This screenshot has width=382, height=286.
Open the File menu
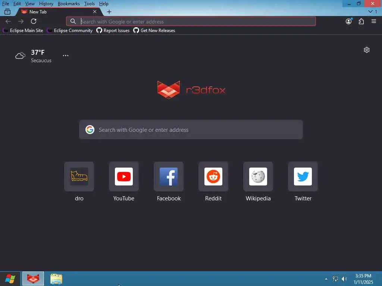5,4
